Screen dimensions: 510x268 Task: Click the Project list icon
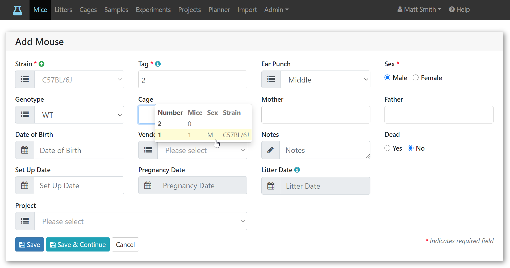point(25,221)
